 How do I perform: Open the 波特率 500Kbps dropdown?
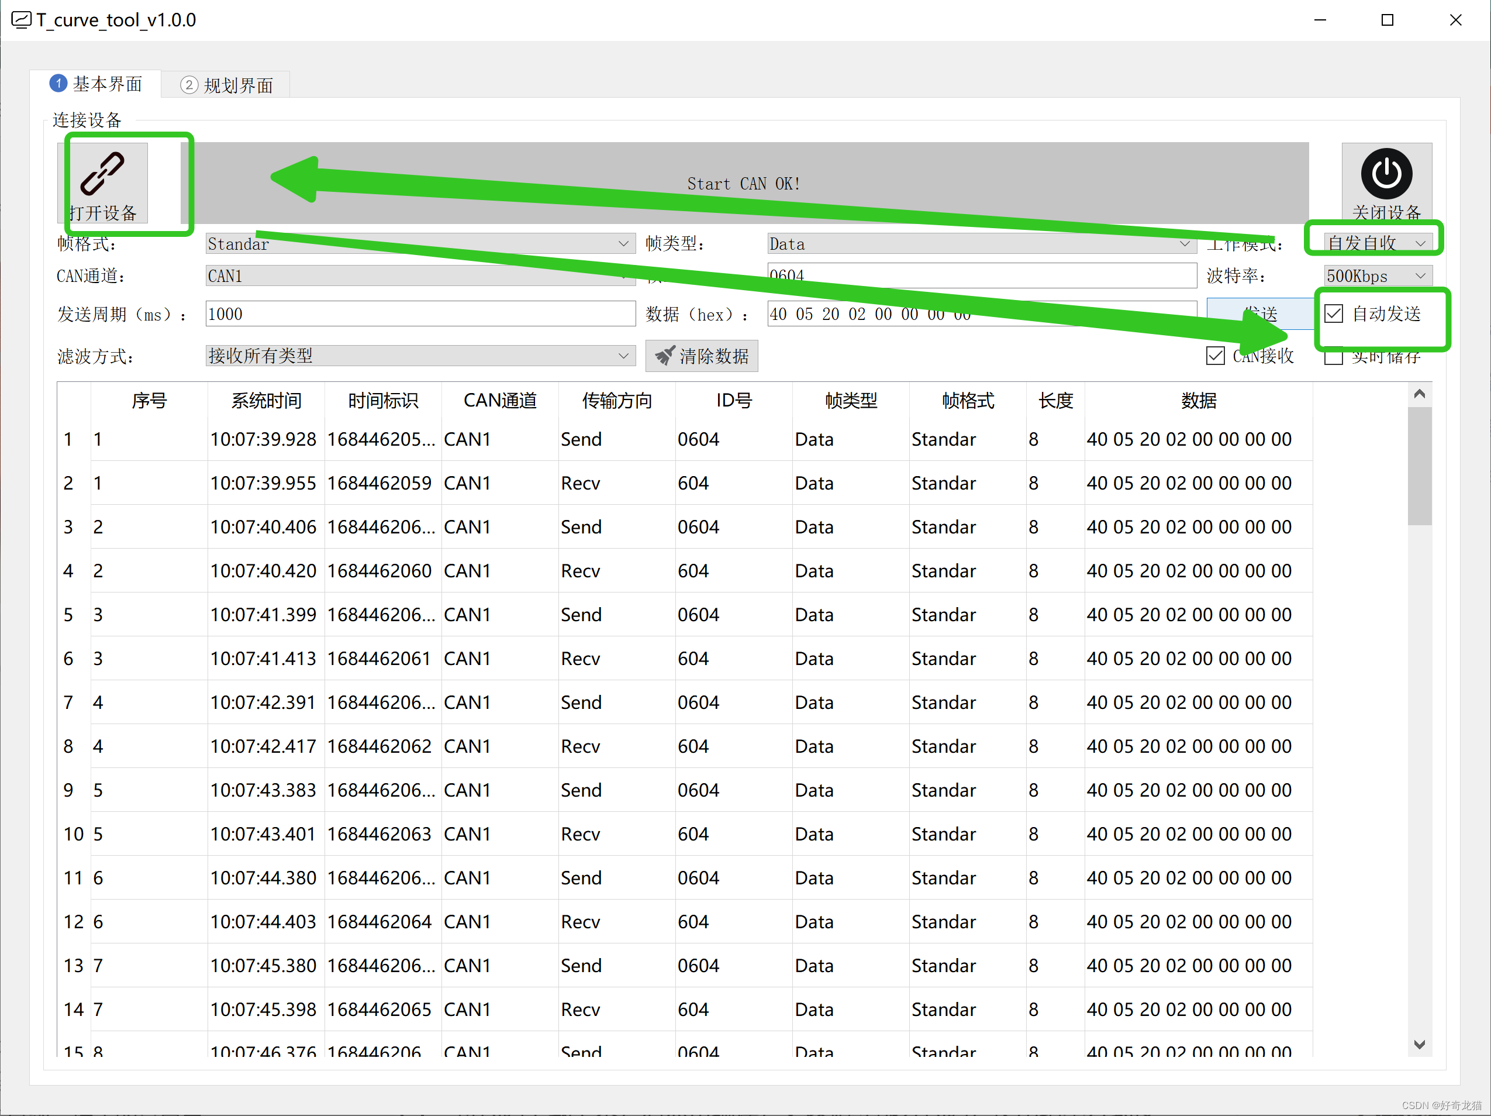1378,276
